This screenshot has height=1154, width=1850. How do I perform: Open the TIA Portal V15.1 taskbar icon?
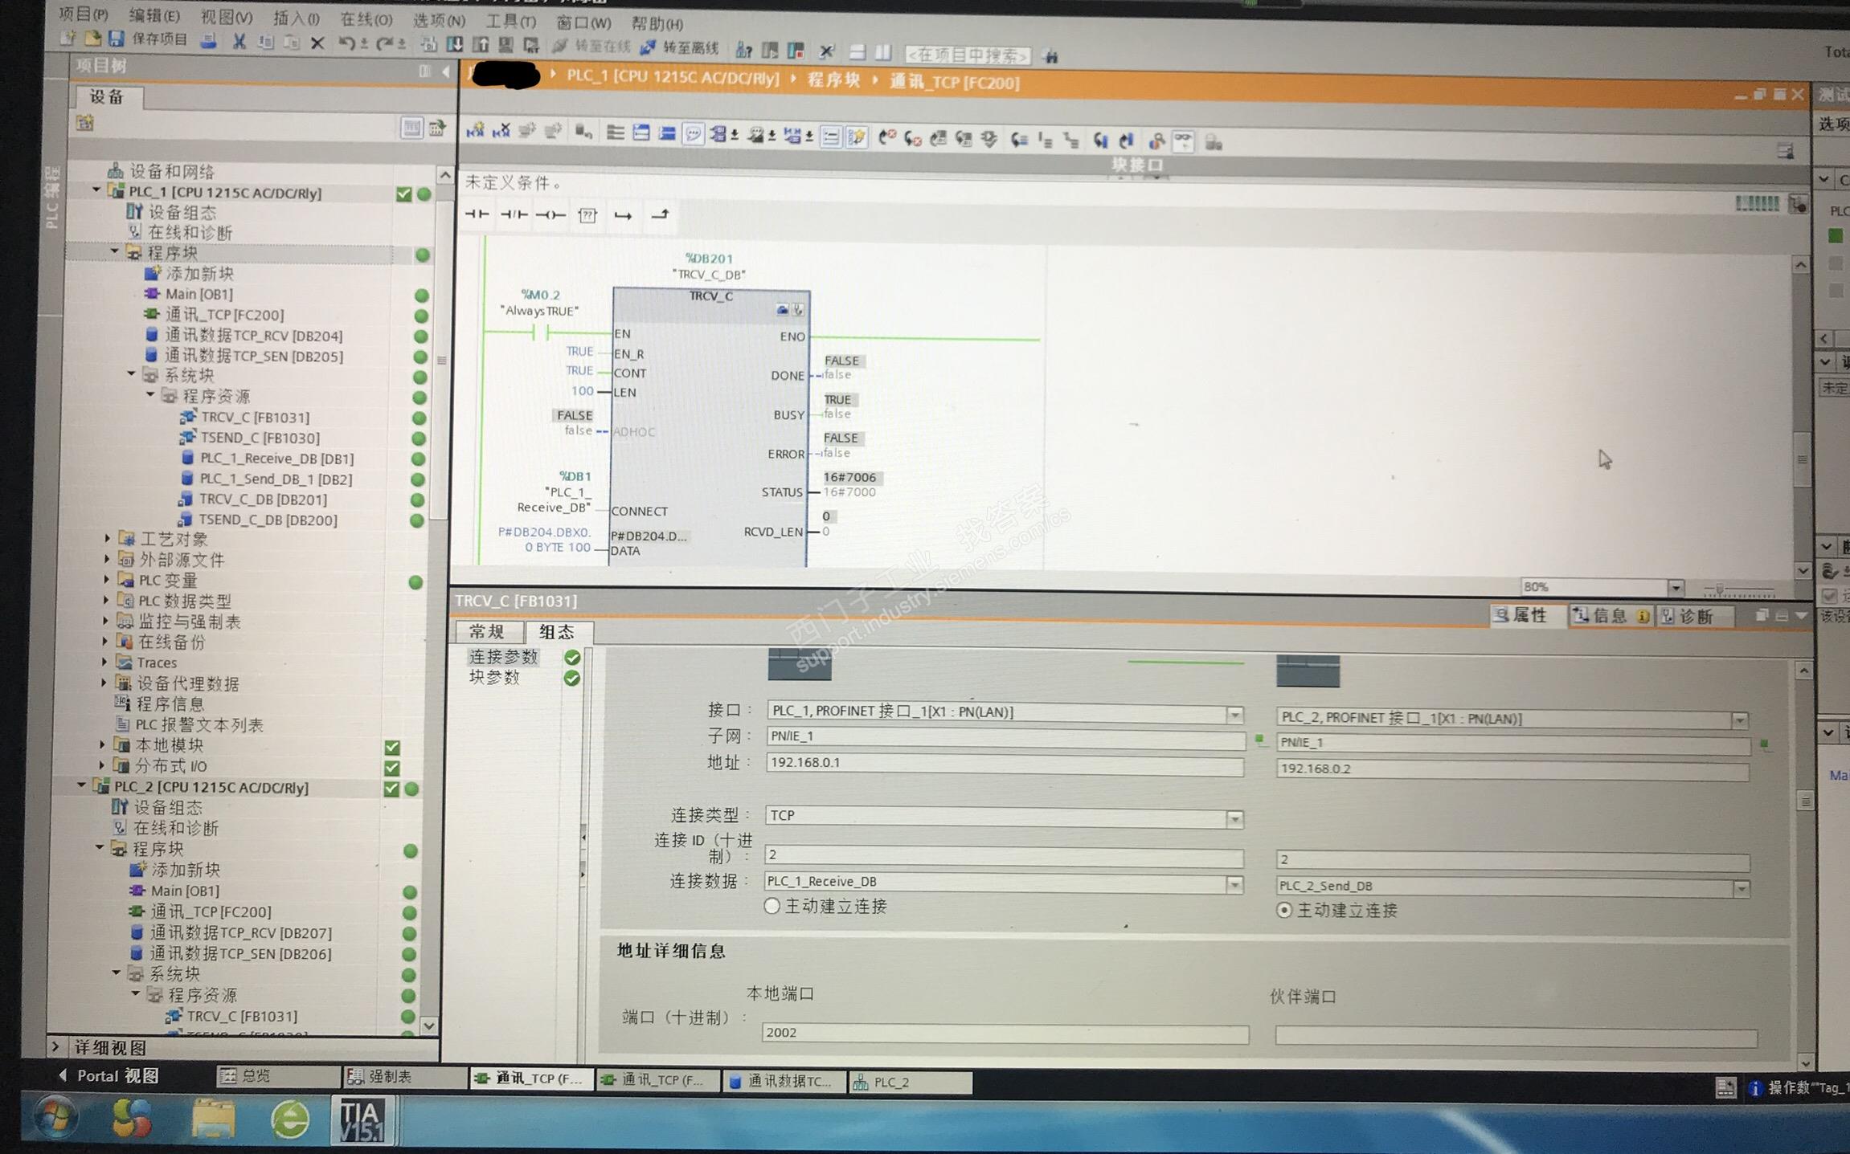[x=361, y=1120]
